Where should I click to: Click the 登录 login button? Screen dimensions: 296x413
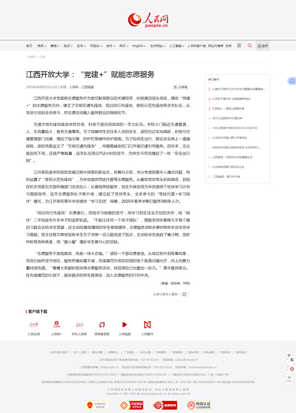click(262, 46)
